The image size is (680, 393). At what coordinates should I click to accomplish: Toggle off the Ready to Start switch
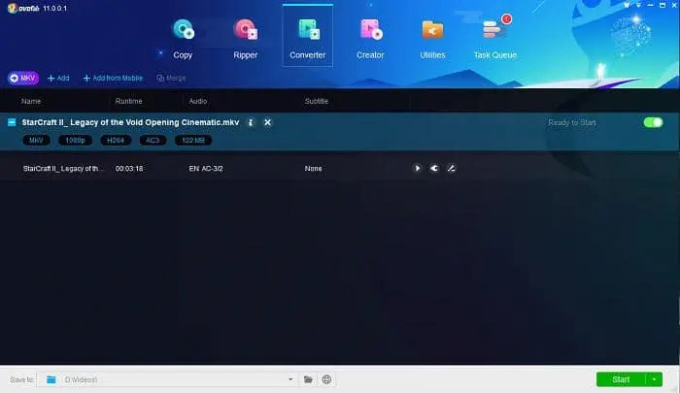pyautogui.click(x=653, y=122)
